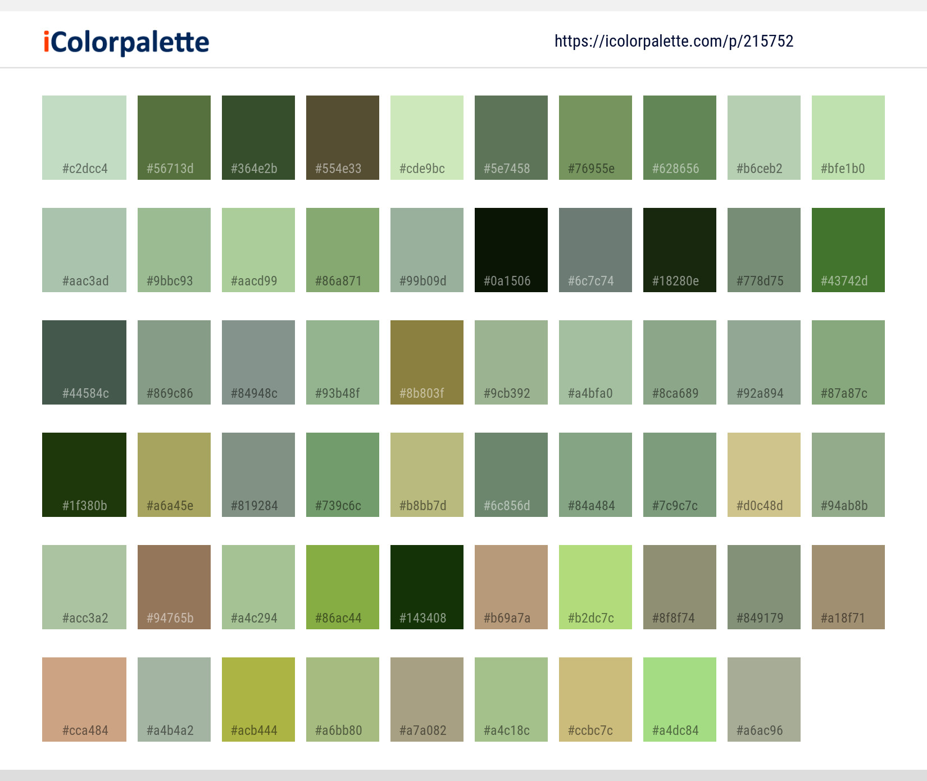
Task: Select the #99b09d swatch
Action: coord(427,250)
